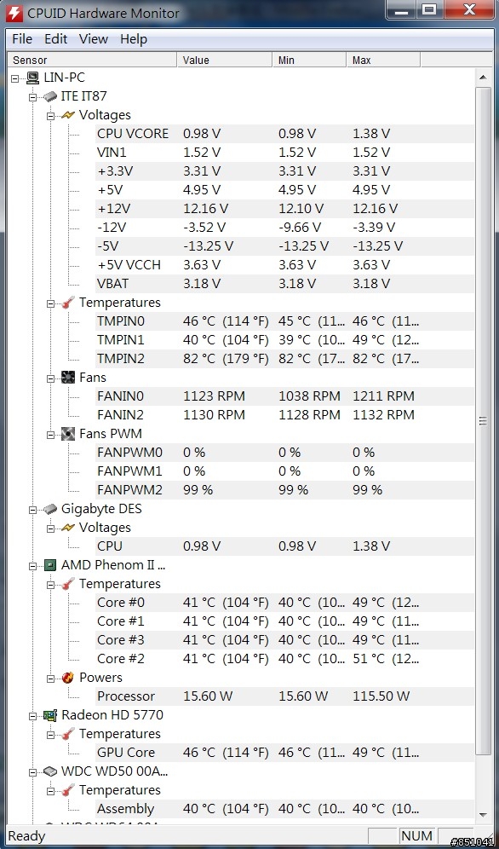Click the Value column header
Image resolution: width=499 pixels, height=849 pixels.
tap(224, 61)
